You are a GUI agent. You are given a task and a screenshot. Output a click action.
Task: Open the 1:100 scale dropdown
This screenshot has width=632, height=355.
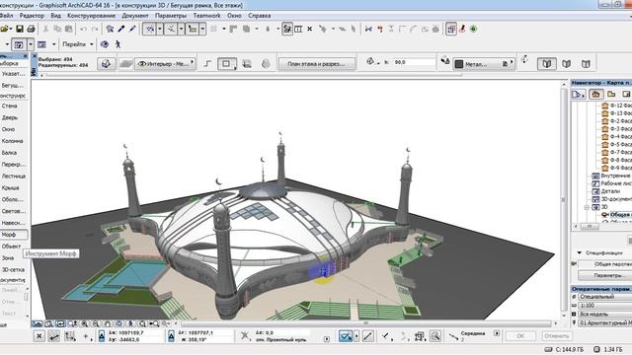tap(605, 306)
